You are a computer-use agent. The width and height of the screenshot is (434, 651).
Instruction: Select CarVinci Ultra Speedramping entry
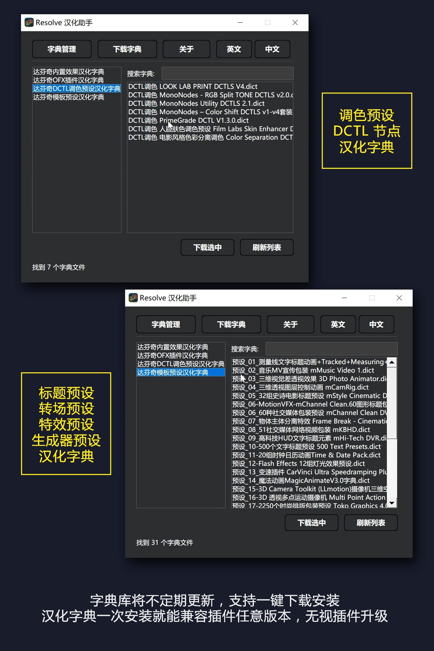pyautogui.click(x=309, y=472)
